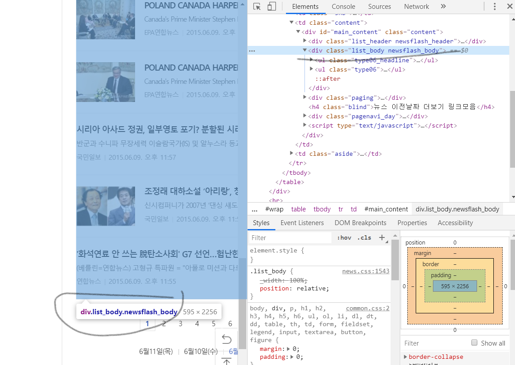515x365 pixels.
Task: Focus the Styles Filter input field
Action: 291,237
